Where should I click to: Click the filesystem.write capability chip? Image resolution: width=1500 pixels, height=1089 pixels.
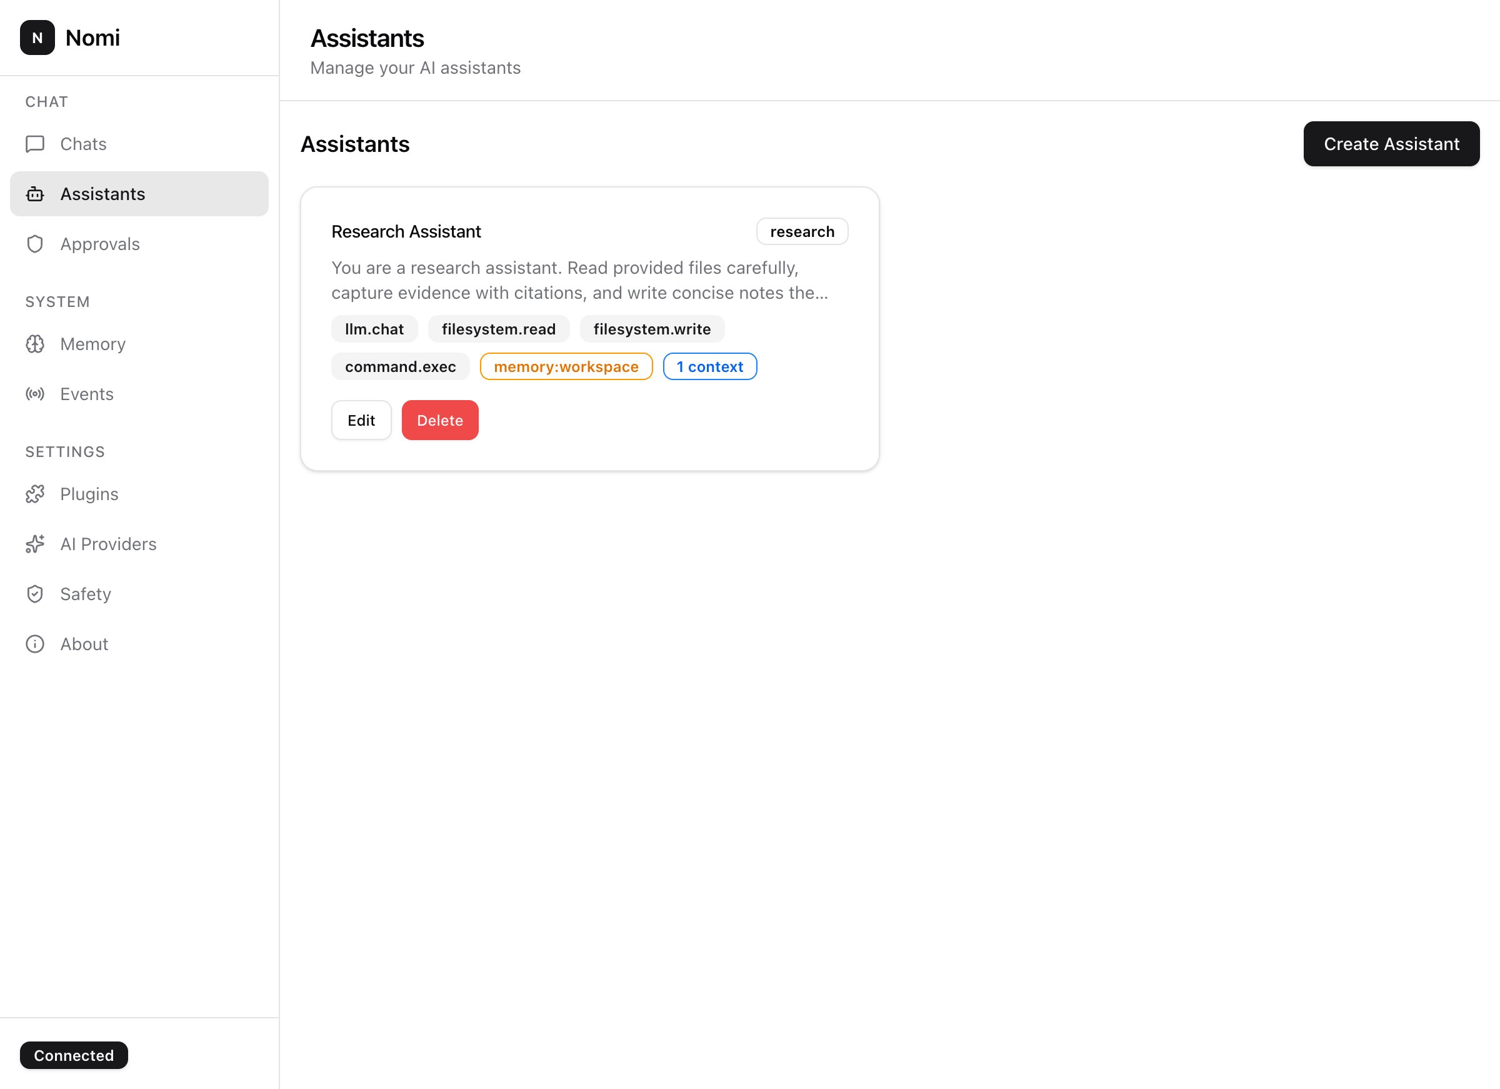coord(652,329)
